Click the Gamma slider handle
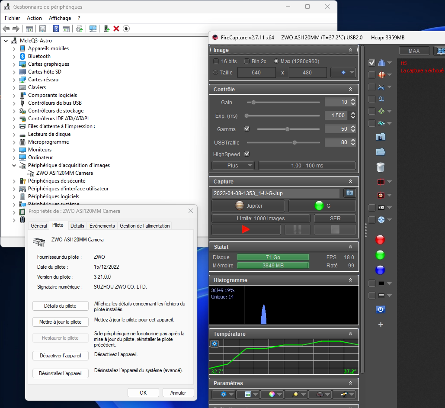 [x=287, y=129]
